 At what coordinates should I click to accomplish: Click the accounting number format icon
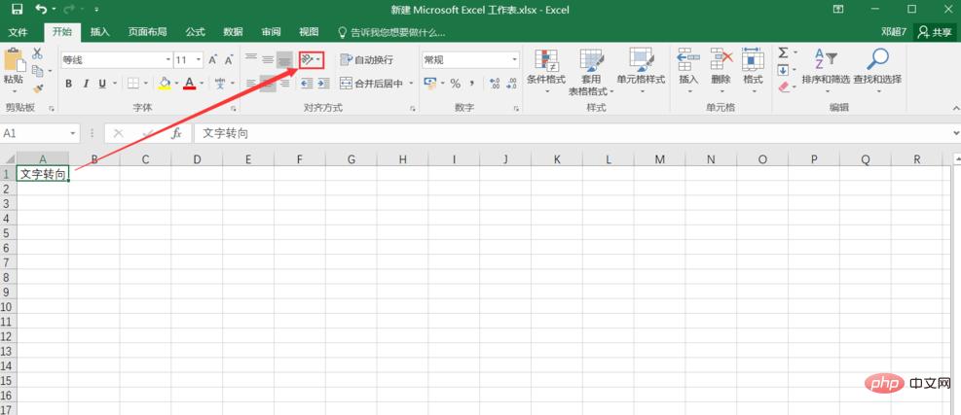pyautogui.click(x=430, y=84)
